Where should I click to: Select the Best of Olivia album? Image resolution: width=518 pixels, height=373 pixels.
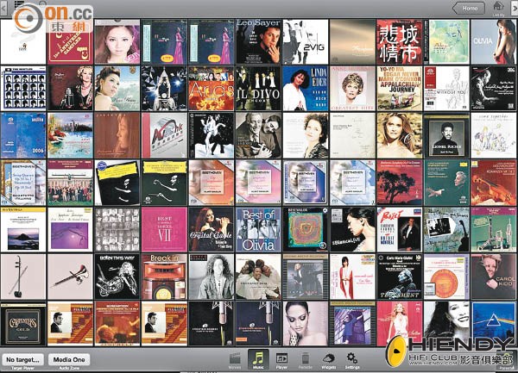pyautogui.click(x=258, y=228)
